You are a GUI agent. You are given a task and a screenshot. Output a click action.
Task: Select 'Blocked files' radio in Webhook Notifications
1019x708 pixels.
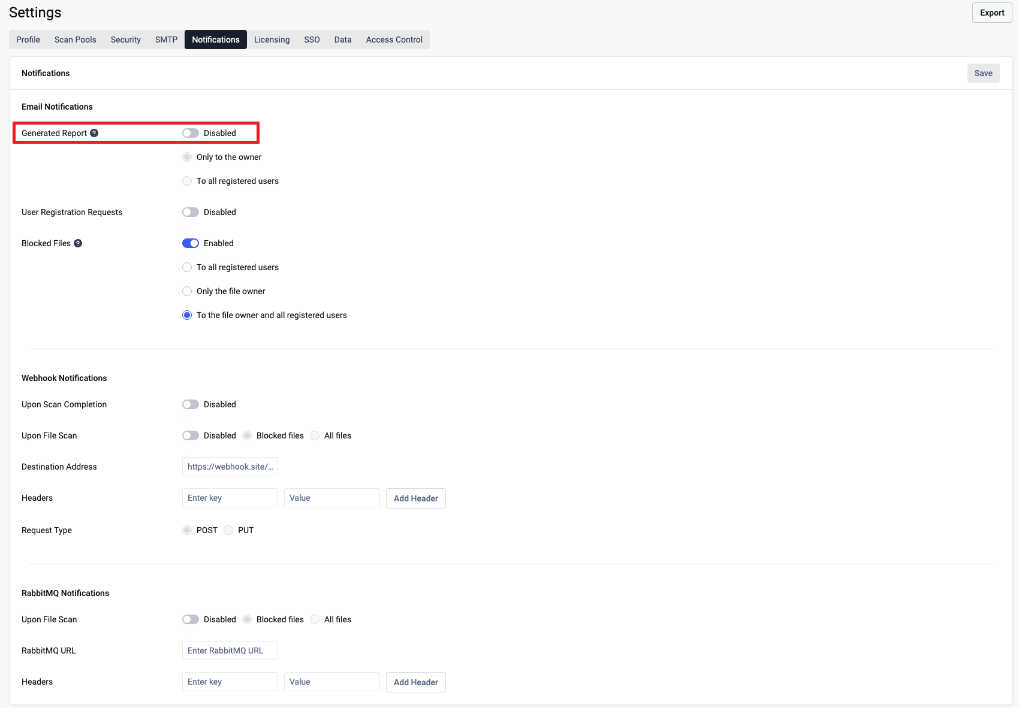click(247, 435)
